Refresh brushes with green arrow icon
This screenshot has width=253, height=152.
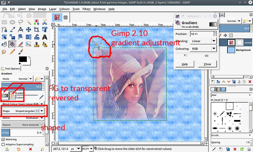pos(242,149)
